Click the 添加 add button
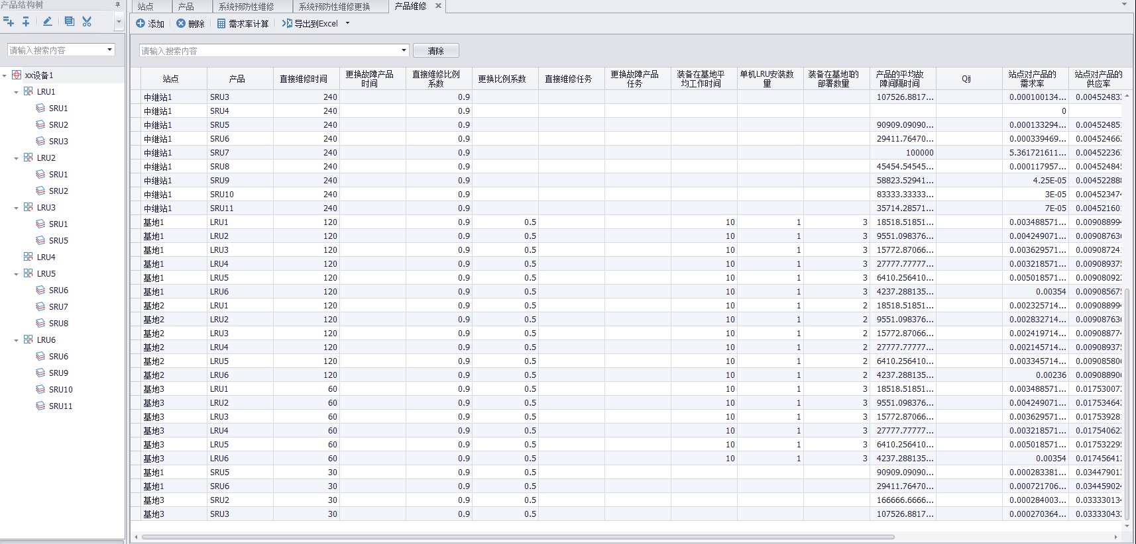The height and width of the screenshot is (544, 1136). (x=150, y=24)
